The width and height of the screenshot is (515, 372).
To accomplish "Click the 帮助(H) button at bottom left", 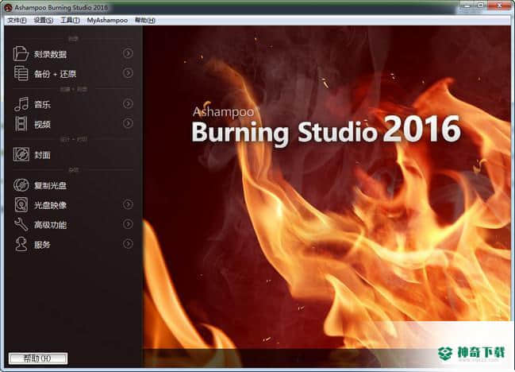I will pyautogui.click(x=38, y=358).
